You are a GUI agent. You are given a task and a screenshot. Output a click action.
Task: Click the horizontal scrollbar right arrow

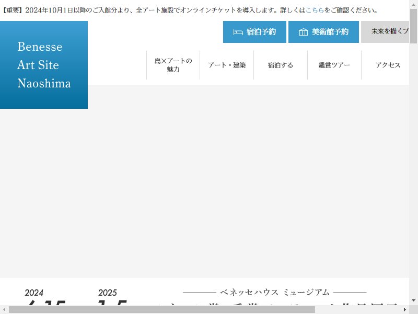[x=404, y=310]
